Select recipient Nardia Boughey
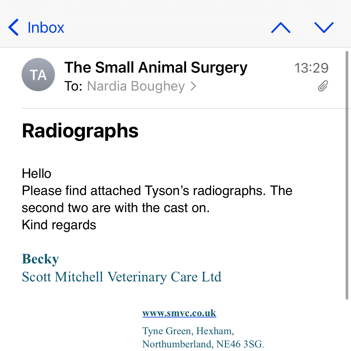The image size is (351, 351). point(136,86)
